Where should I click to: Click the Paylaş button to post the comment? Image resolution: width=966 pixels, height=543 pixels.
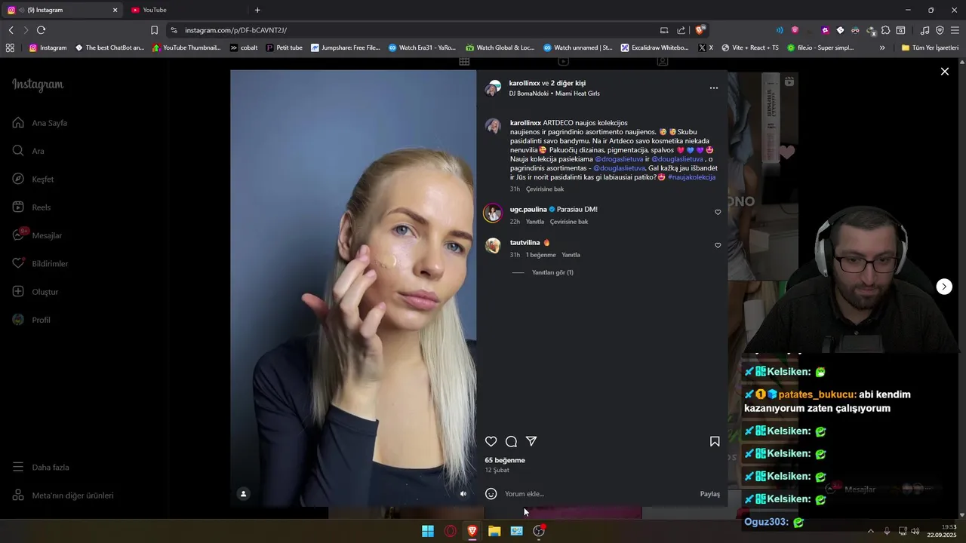(710, 494)
